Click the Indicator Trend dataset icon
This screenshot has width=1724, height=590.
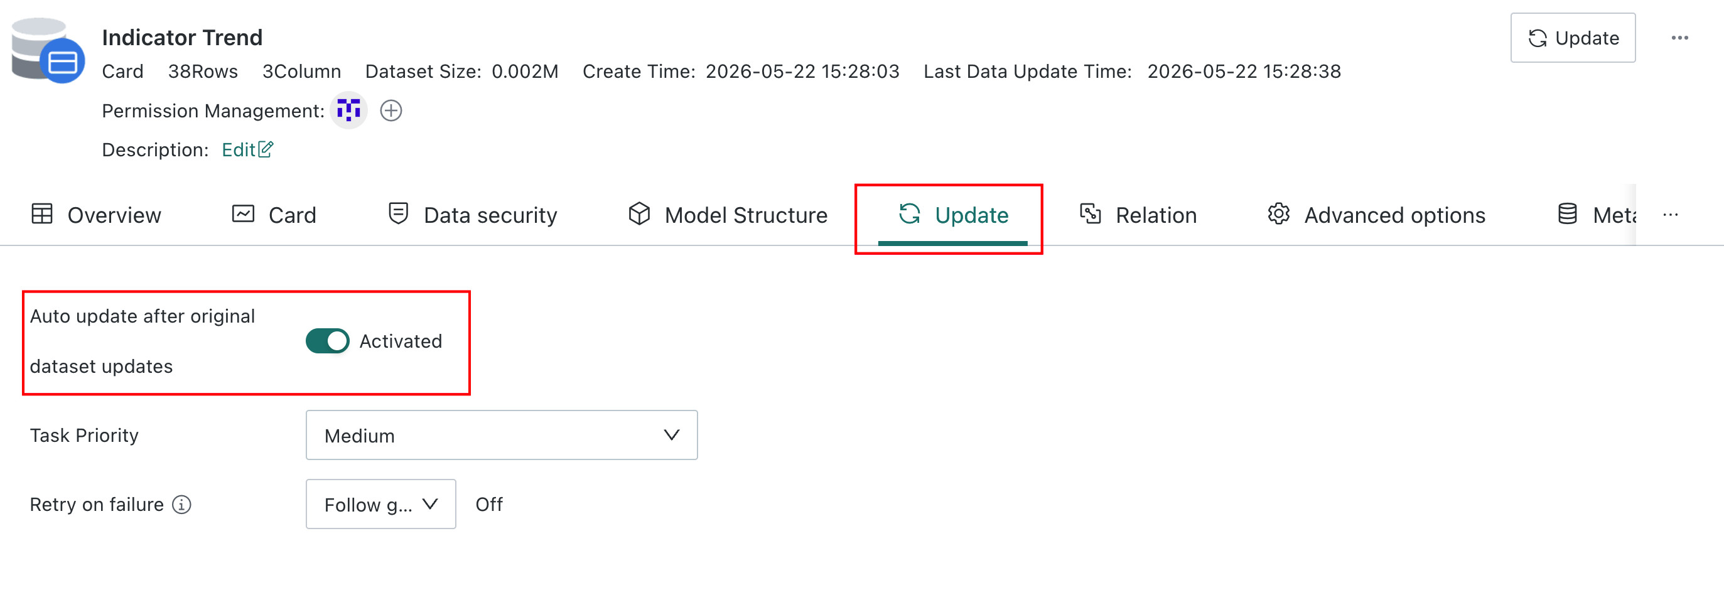(x=48, y=51)
